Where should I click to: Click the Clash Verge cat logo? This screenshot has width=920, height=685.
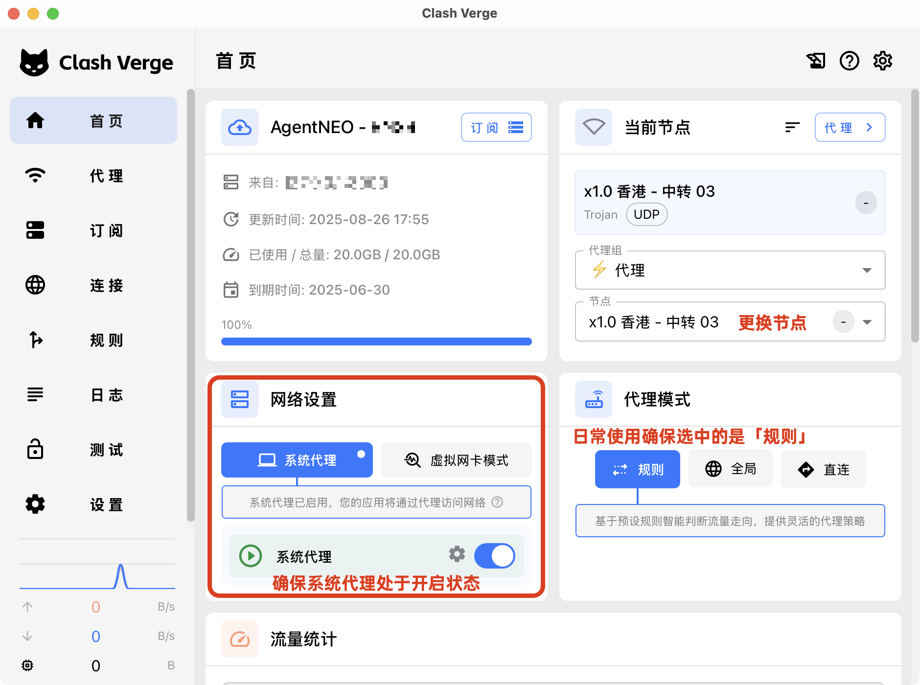pyautogui.click(x=34, y=63)
